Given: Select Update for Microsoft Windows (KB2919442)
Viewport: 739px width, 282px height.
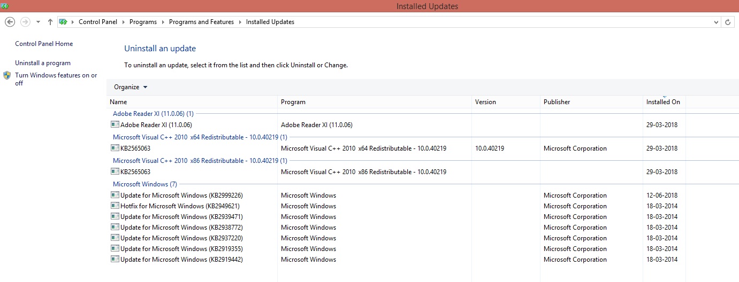Looking at the screenshot, I should pos(181,259).
